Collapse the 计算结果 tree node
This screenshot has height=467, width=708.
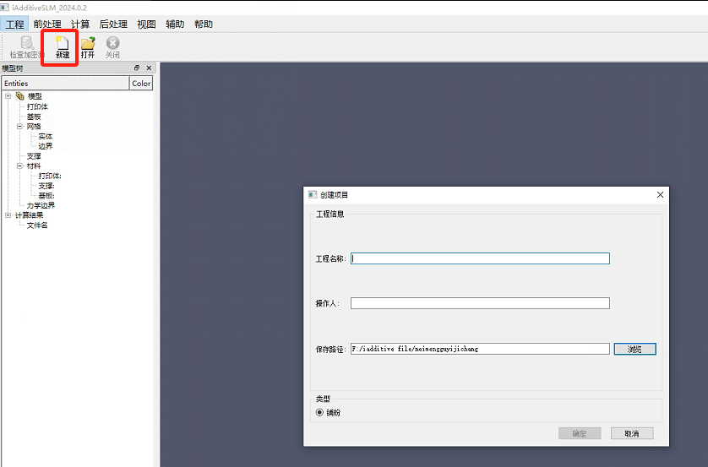[x=8, y=215]
